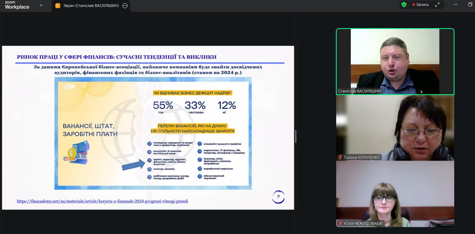Click the muted microphone icon for Галина КУРАЧЕНКО

pyautogui.click(x=340, y=157)
